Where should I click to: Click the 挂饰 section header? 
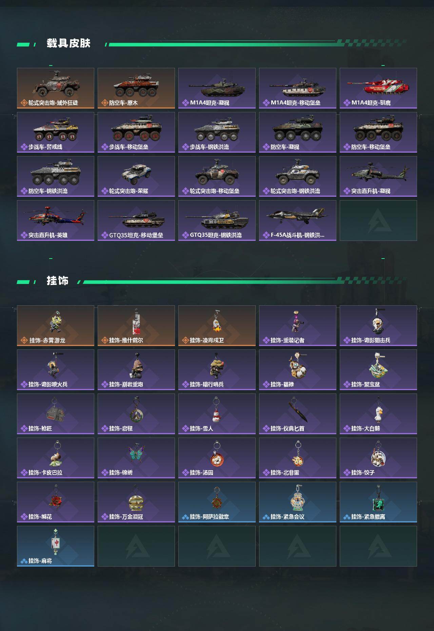[58, 281]
